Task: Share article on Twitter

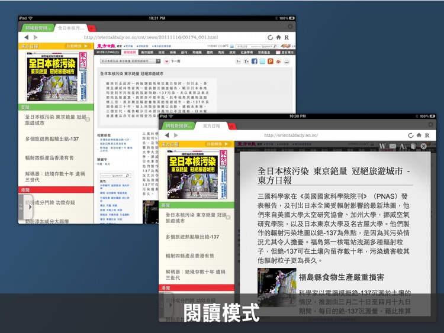Action: click(262, 62)
